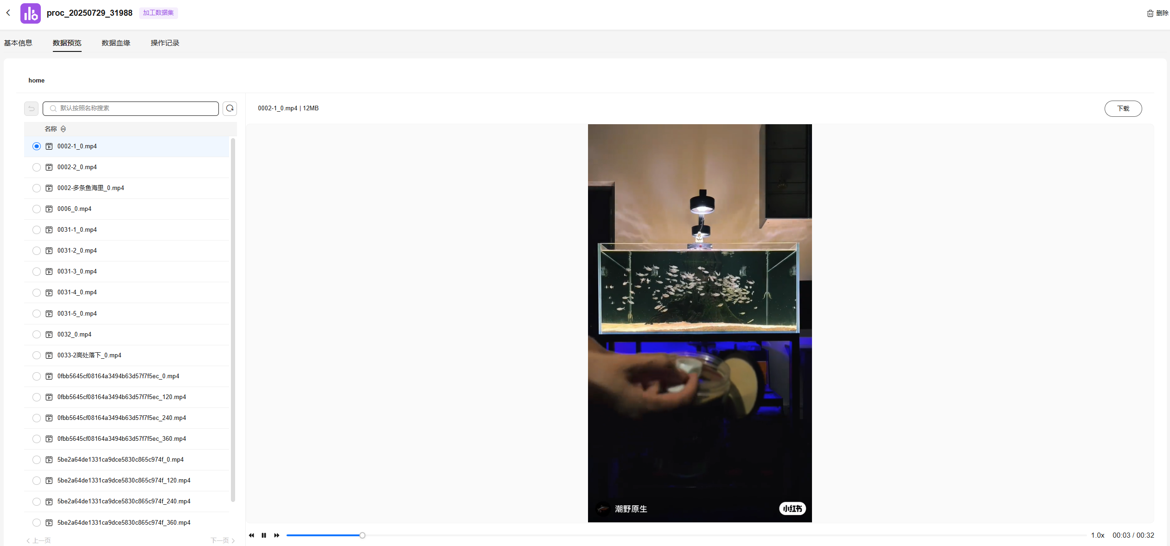Focus the 默认按照名称搜索 search field
Screen dimensions: 1170x546
point(131,108)
